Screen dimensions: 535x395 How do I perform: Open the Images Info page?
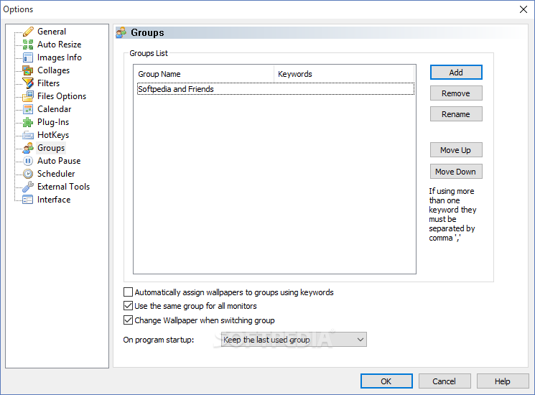[60, 57]
